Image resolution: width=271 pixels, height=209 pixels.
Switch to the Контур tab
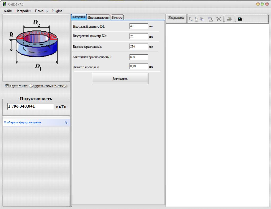[117, 18]
